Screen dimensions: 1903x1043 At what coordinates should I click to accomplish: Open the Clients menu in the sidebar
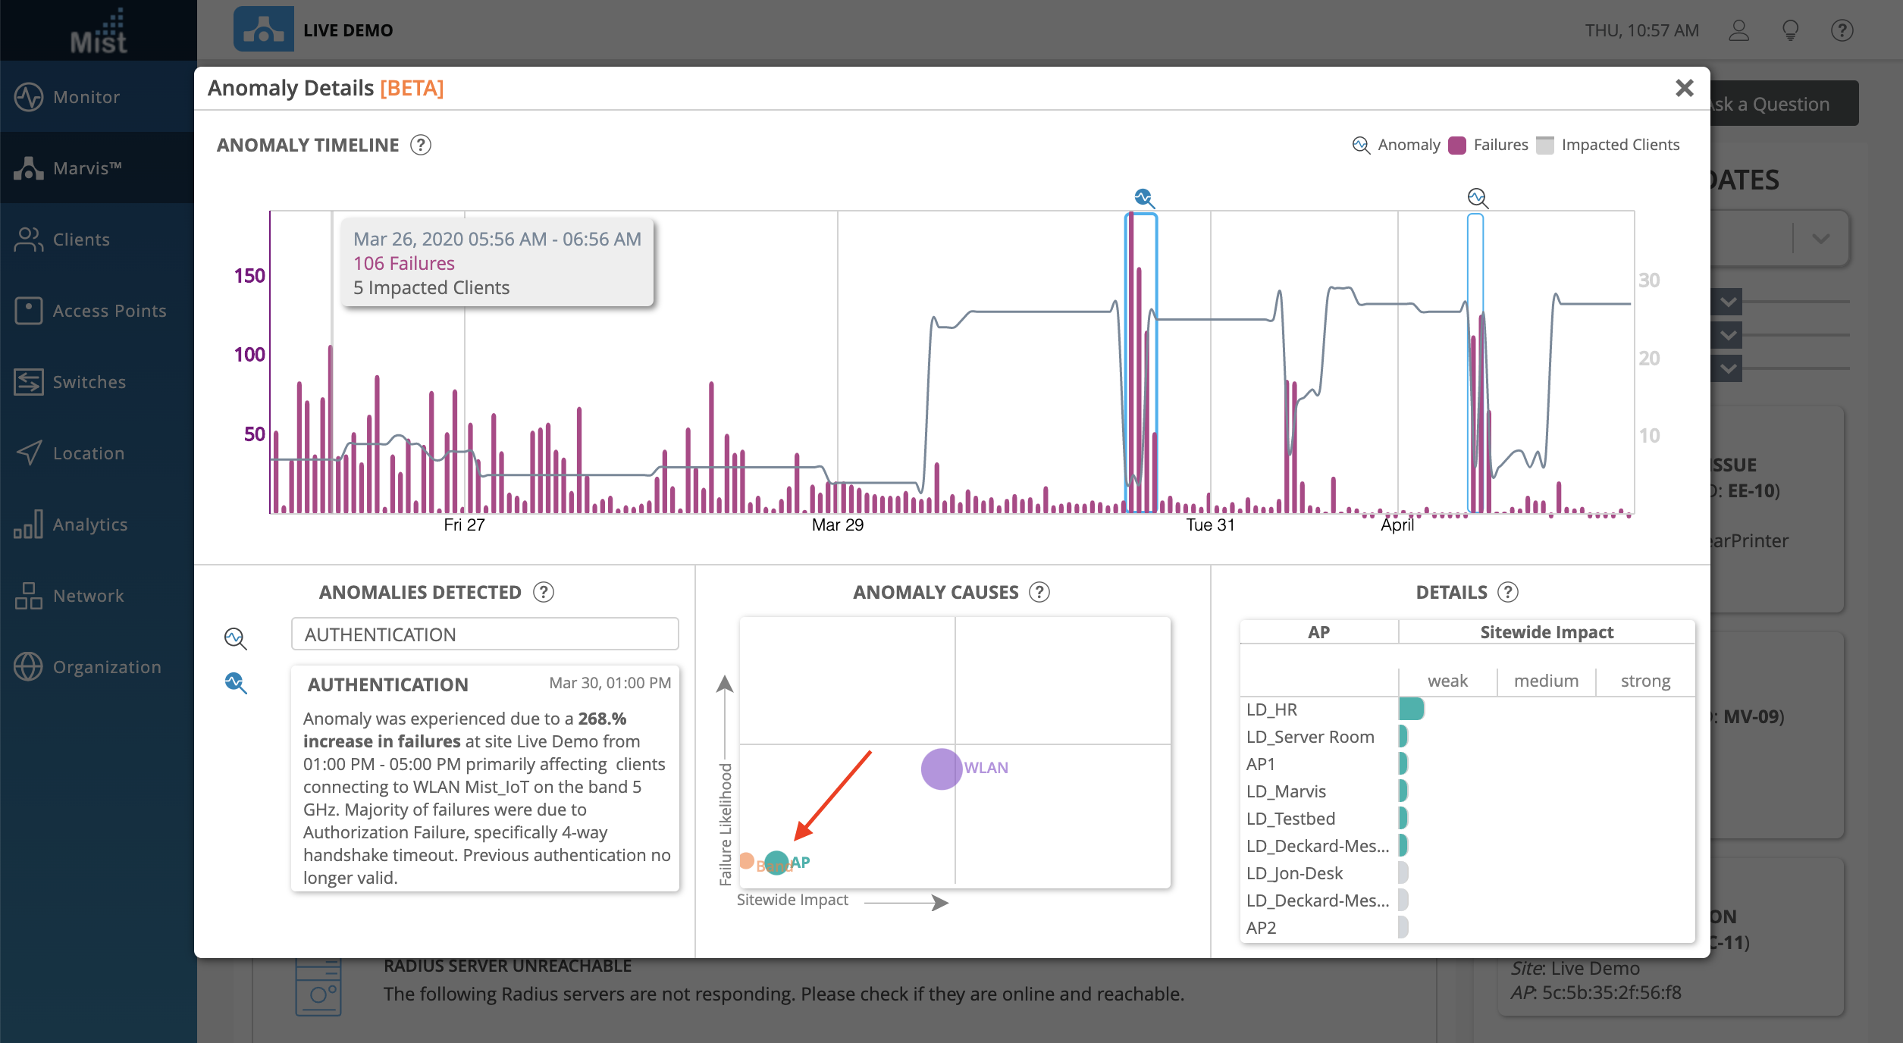81,240
